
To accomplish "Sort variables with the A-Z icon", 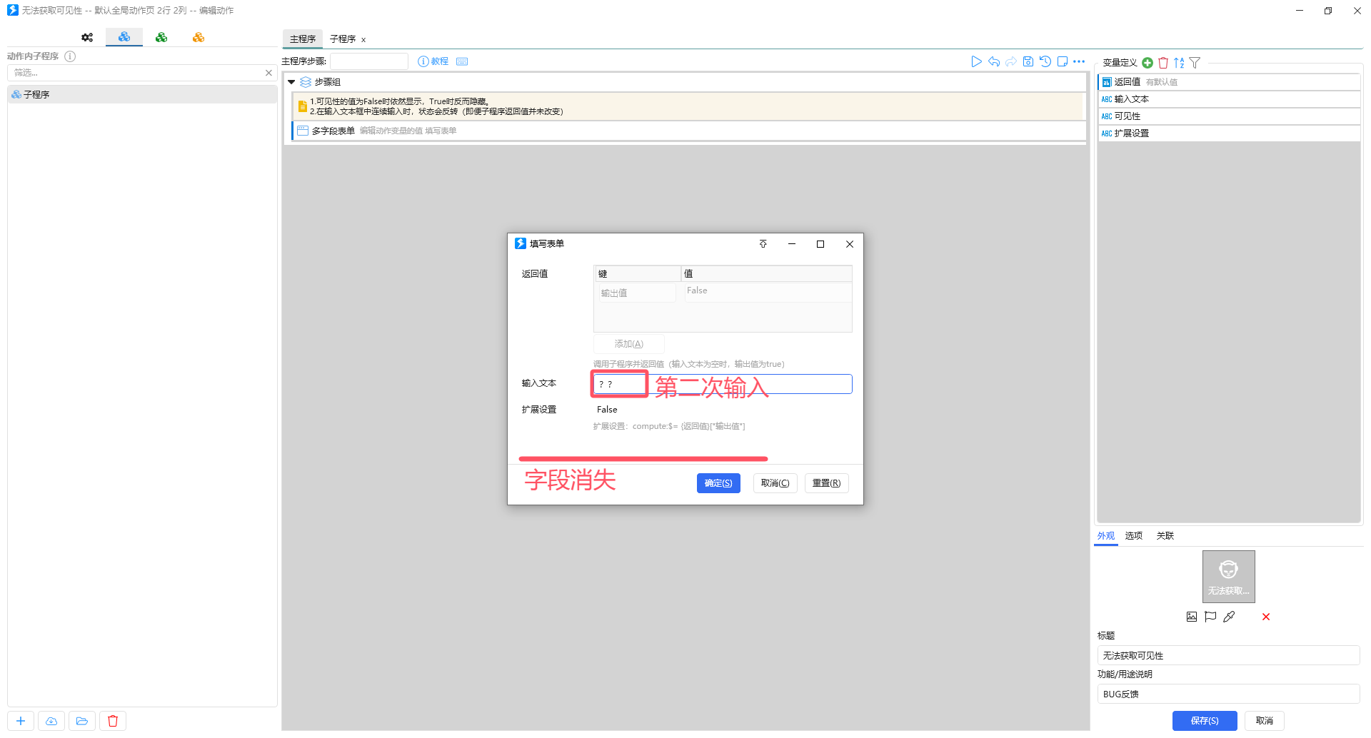I will coord(1179,63).
